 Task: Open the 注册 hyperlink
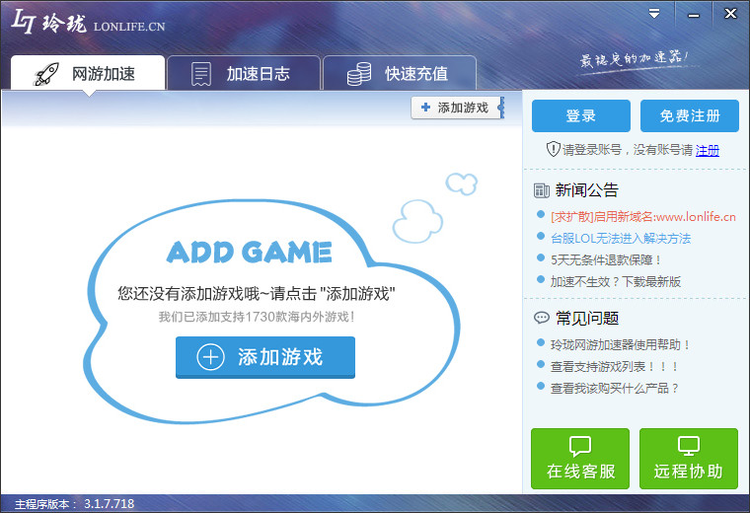pos(708,150)
